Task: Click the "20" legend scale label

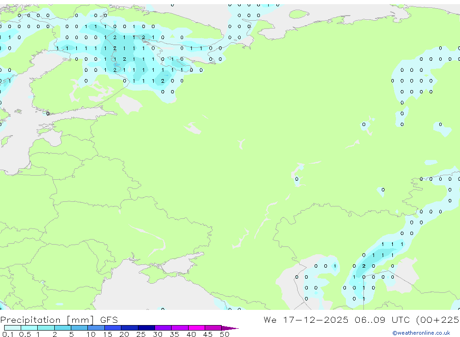Action: pos(124,334)
